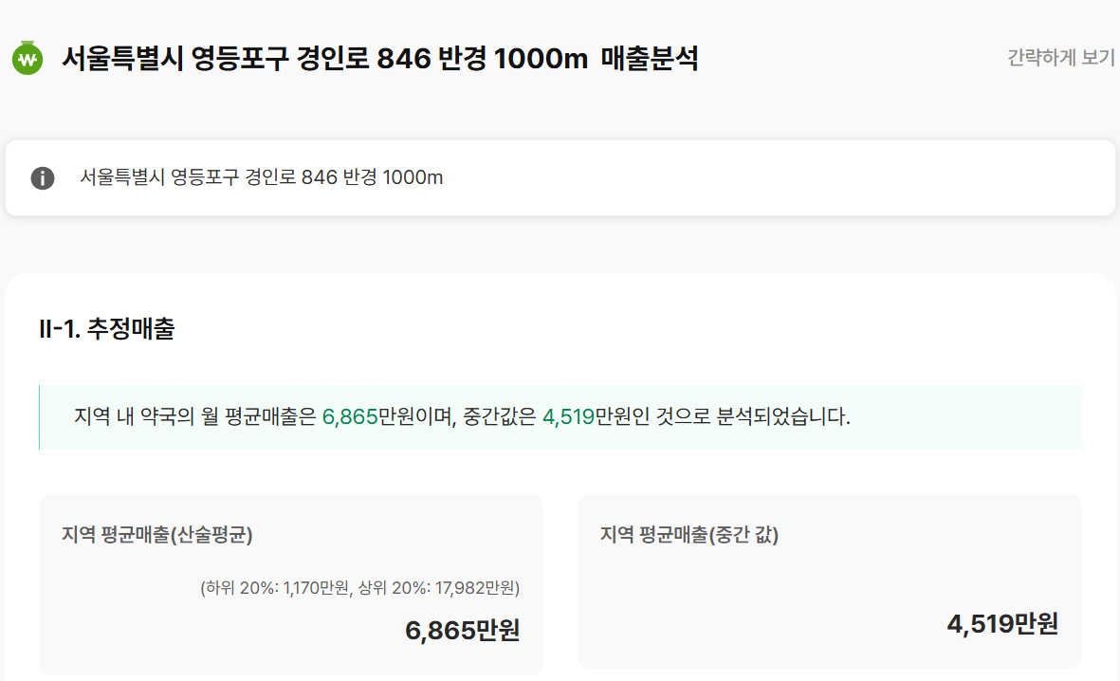The image size is (1120, 681).
Task: Click the green 6,865 figure in the summary sentence
Action: [x=350, y=417]
